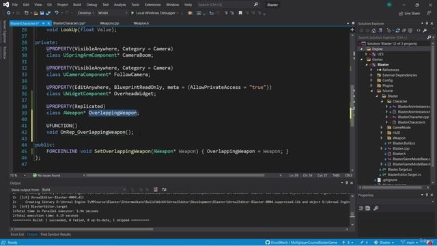Expand the HUD folder
Viewport: 437px width, 246px height.
(382, 133)
